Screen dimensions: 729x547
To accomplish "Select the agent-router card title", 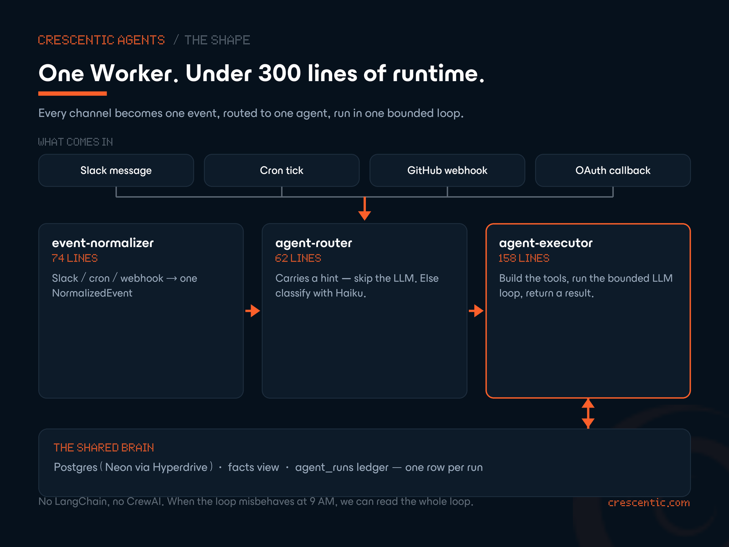I will point(314,243).
